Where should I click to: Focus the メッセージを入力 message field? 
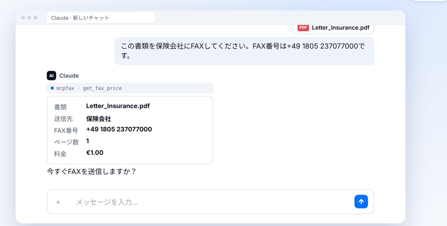point(210,202)
